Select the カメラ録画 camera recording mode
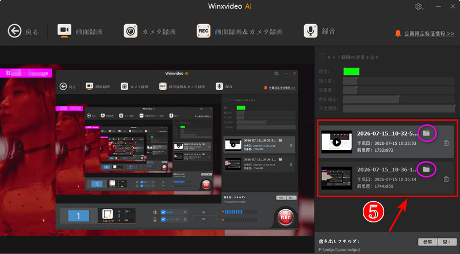Viewport: 460px width, 254px height. 149,31
